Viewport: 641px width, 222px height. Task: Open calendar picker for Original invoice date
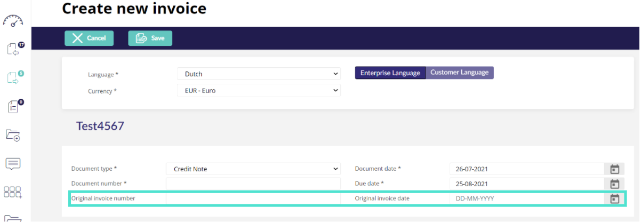coord(614,199)
